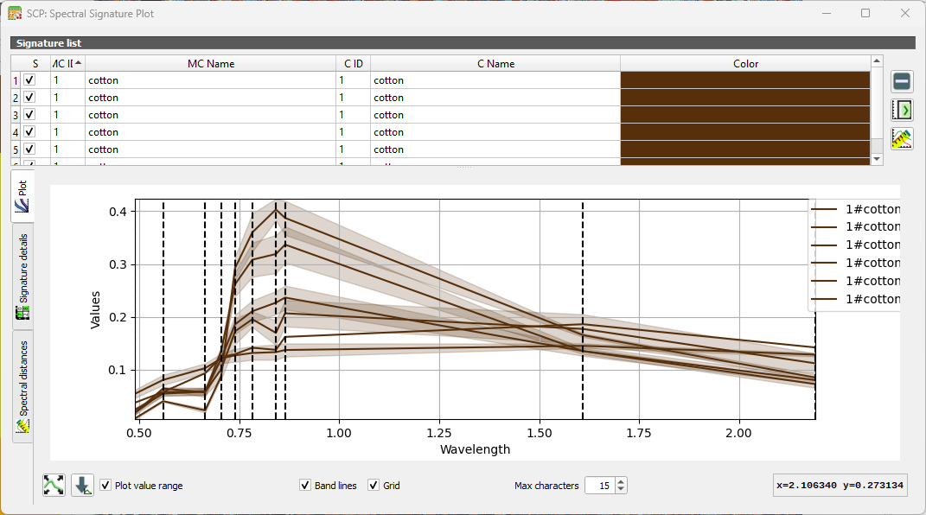This screenshot has height=515, width=926.
Task: Uncheck the first cotton signature row checkbox
Action: pos(30,80)
